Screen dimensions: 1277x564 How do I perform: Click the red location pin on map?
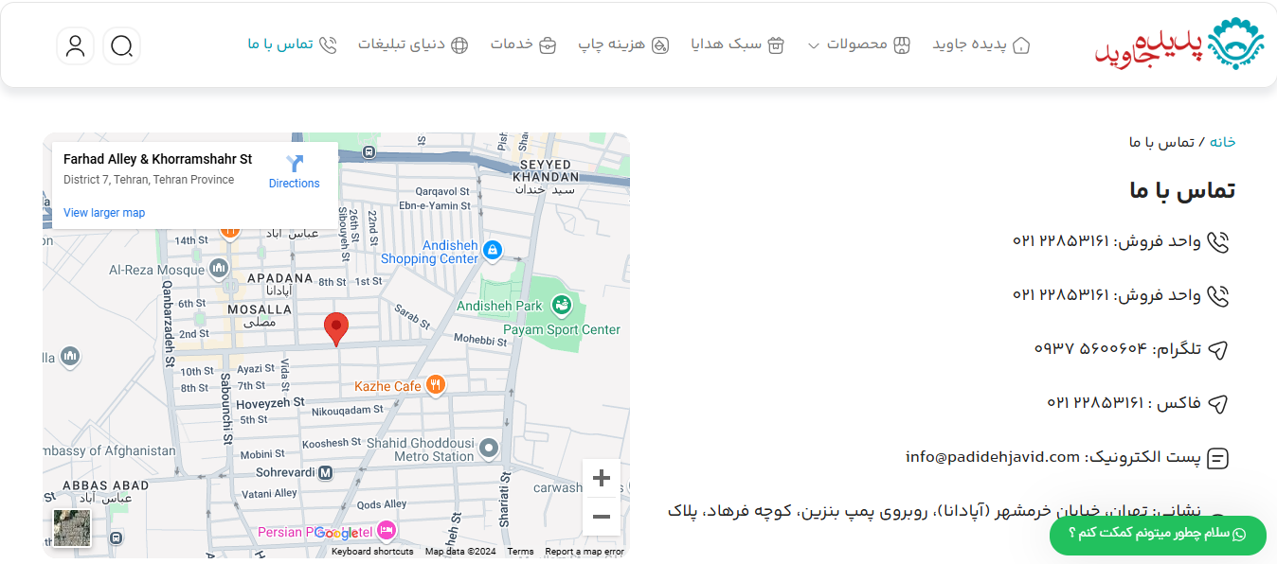click(x=336, y=329)
